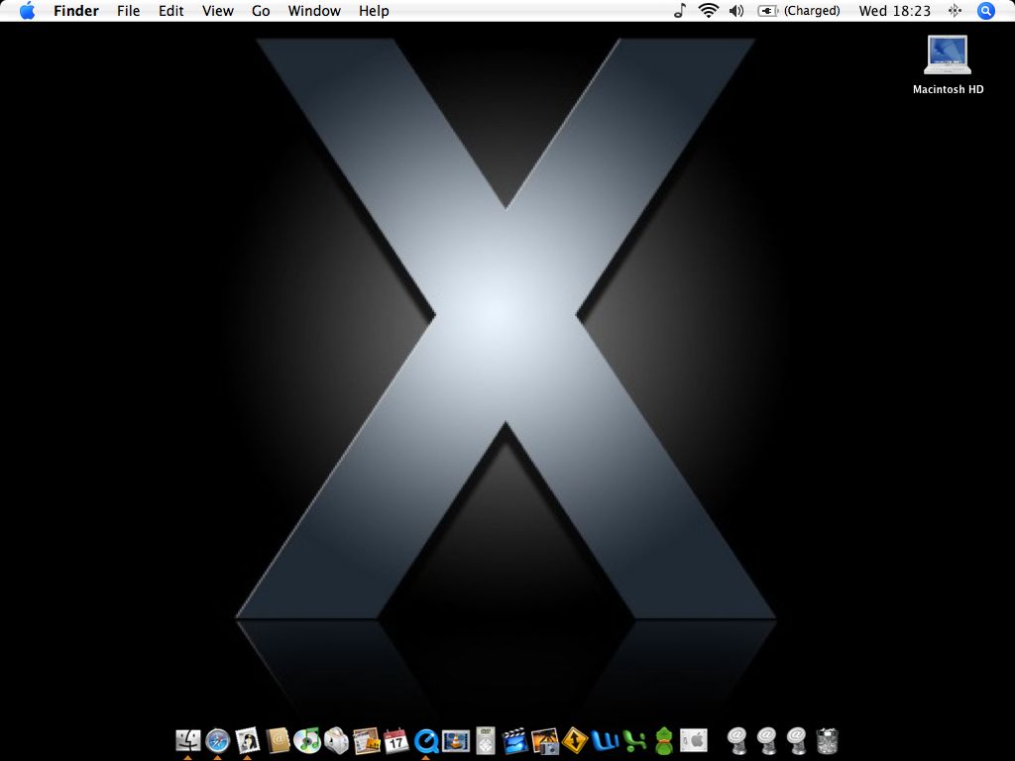The image size is (1015, 761).
Task: Click the Spotlight search icon
Action: [985, 11]
